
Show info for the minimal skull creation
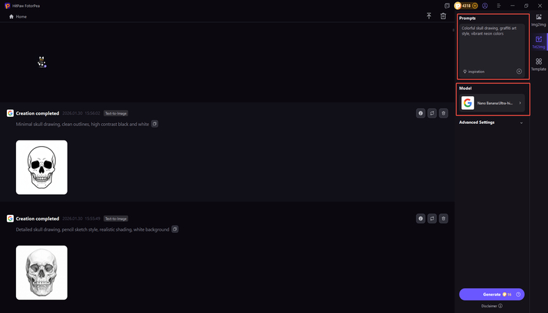(421, 113)
